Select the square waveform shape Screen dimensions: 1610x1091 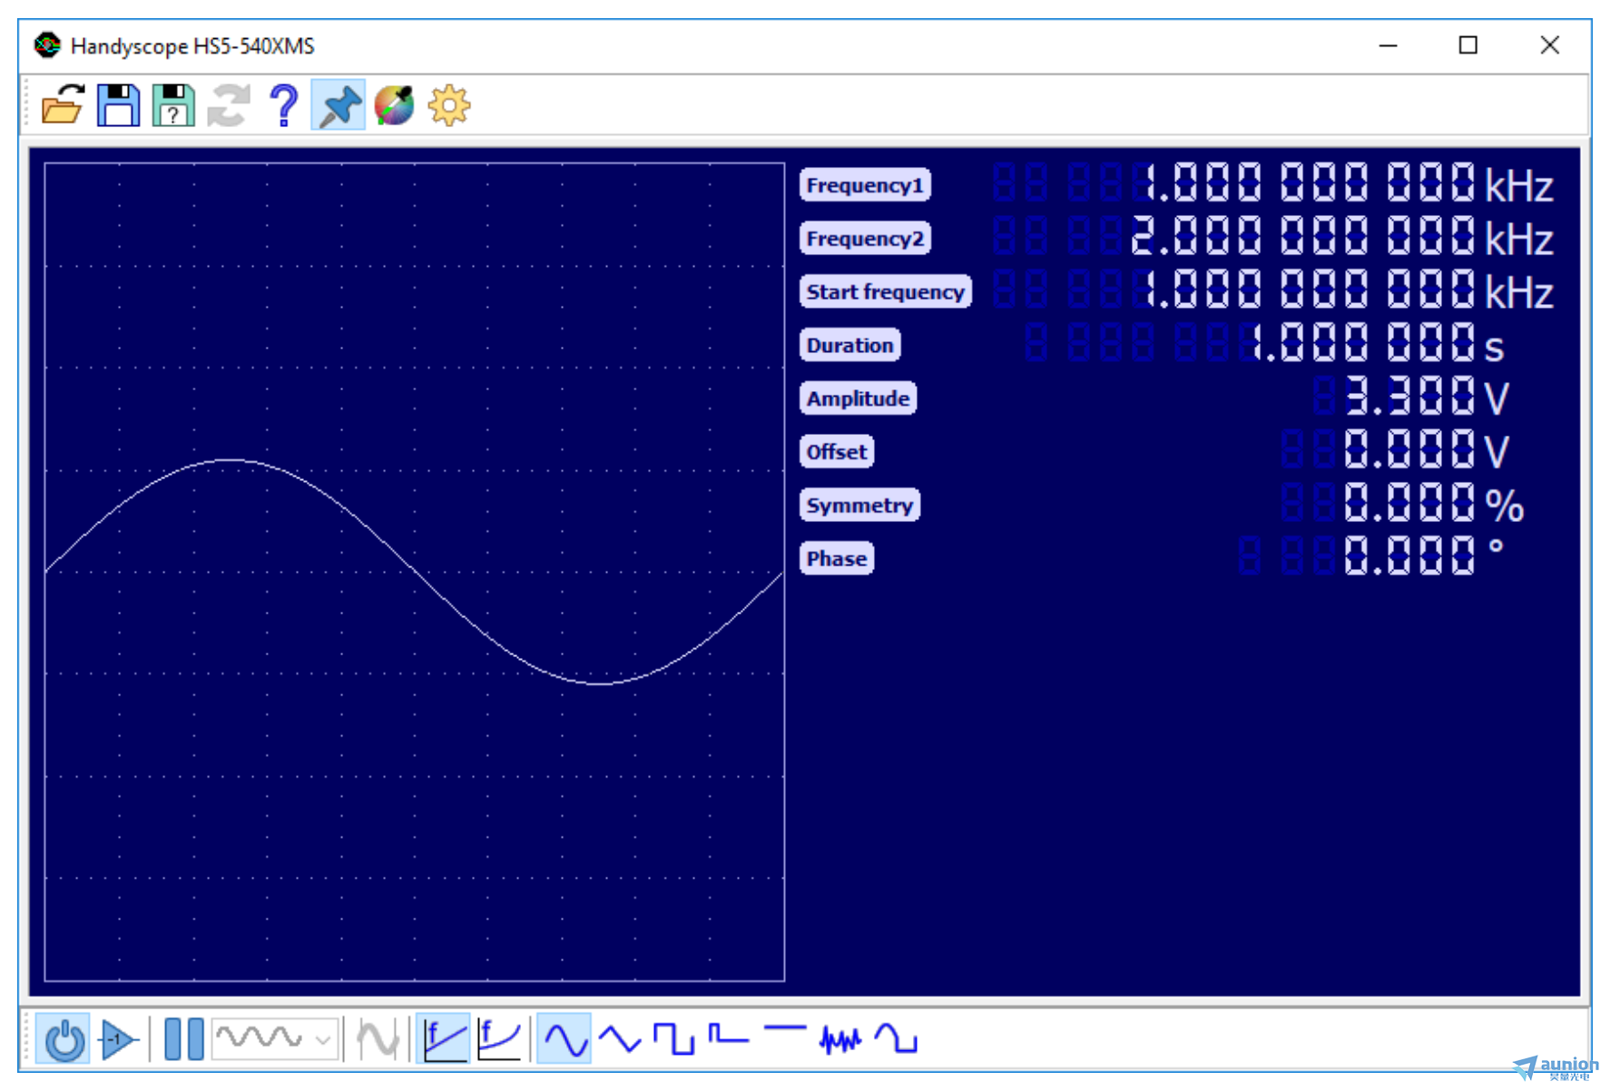click(x=674, y=1039)
